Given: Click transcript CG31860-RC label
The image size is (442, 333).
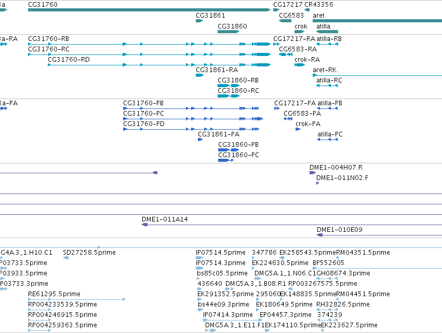Looking at the screenshot, I should 238,91.
